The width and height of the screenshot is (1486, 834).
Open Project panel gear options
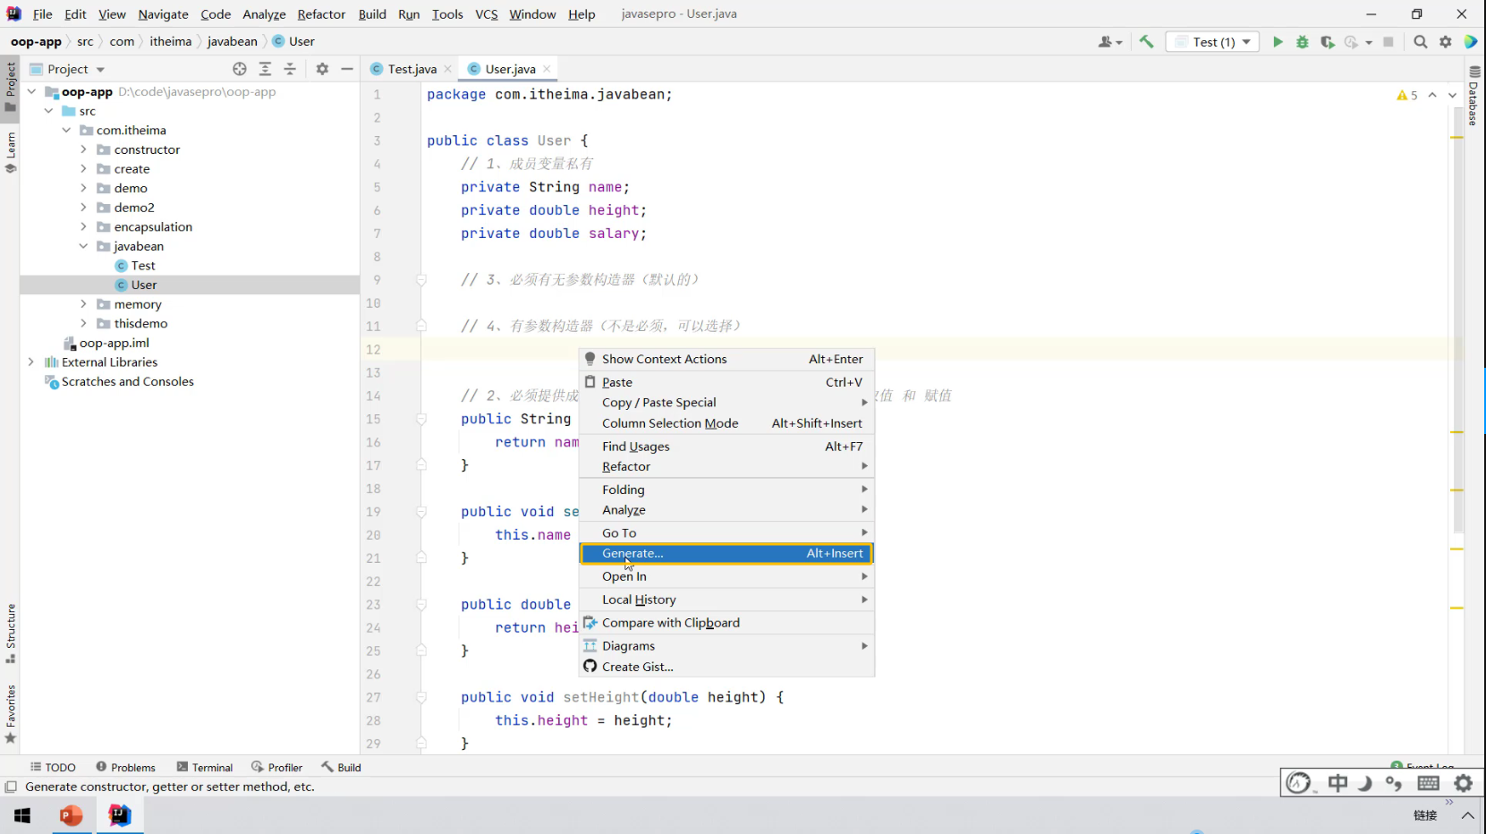(322, 69)
